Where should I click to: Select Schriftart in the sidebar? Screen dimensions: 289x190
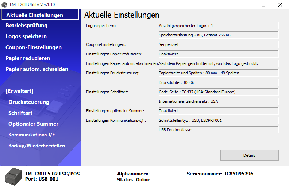click(x=20, y=113)
